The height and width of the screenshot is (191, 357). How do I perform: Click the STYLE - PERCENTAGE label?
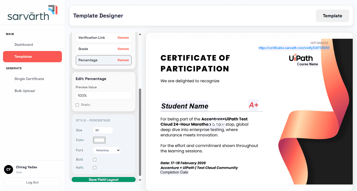pos(93,120)
